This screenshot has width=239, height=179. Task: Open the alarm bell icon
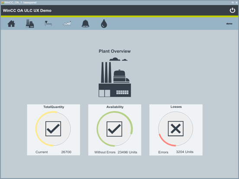[85, 23]
